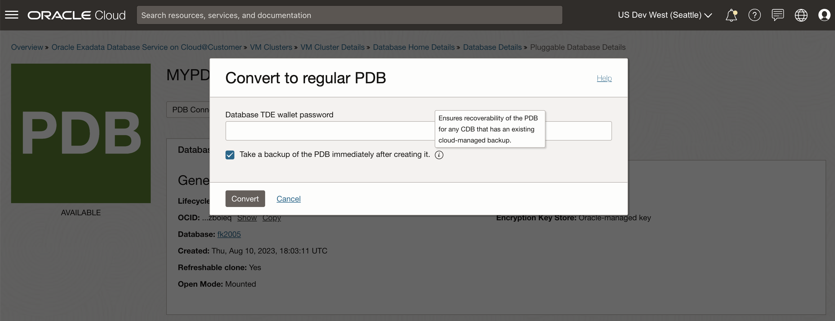Open the fk2005 database link

[229, 234]
